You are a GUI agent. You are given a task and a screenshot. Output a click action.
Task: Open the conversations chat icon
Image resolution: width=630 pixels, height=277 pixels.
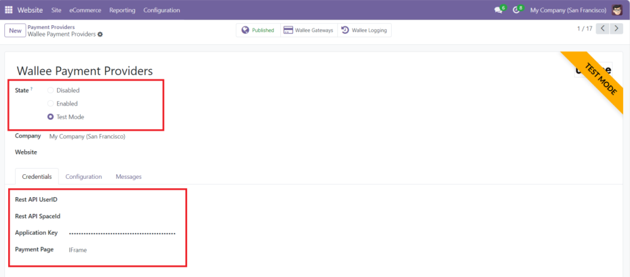coord(499,10)
